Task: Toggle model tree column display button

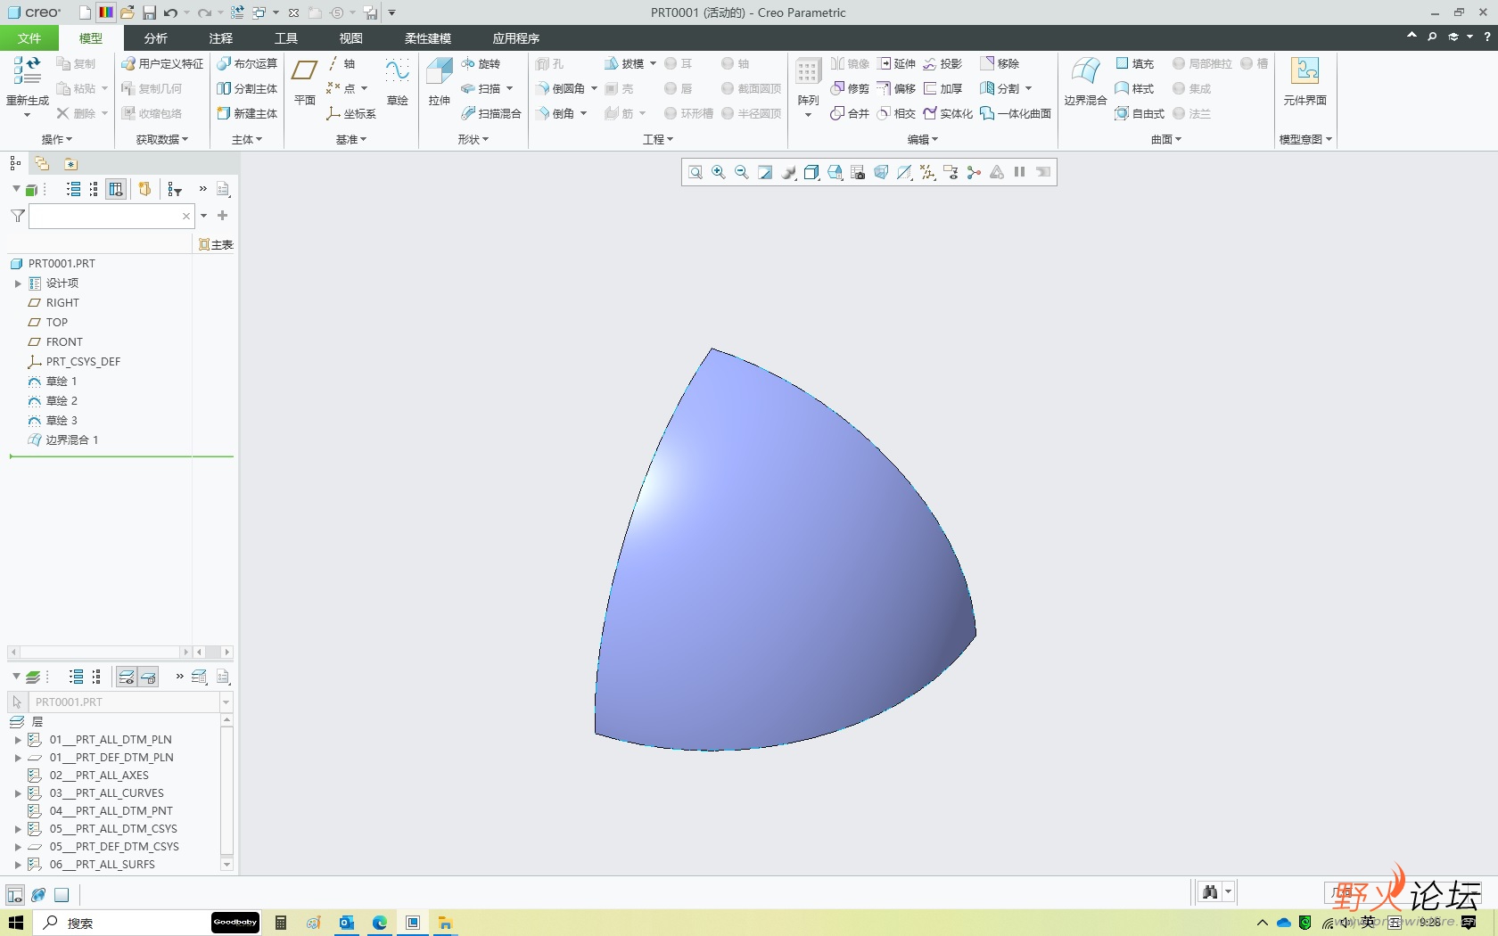Action: [x=116, y=189]
